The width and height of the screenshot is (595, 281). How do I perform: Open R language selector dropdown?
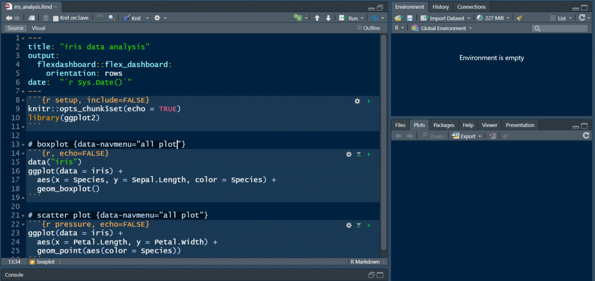(399, 28)
